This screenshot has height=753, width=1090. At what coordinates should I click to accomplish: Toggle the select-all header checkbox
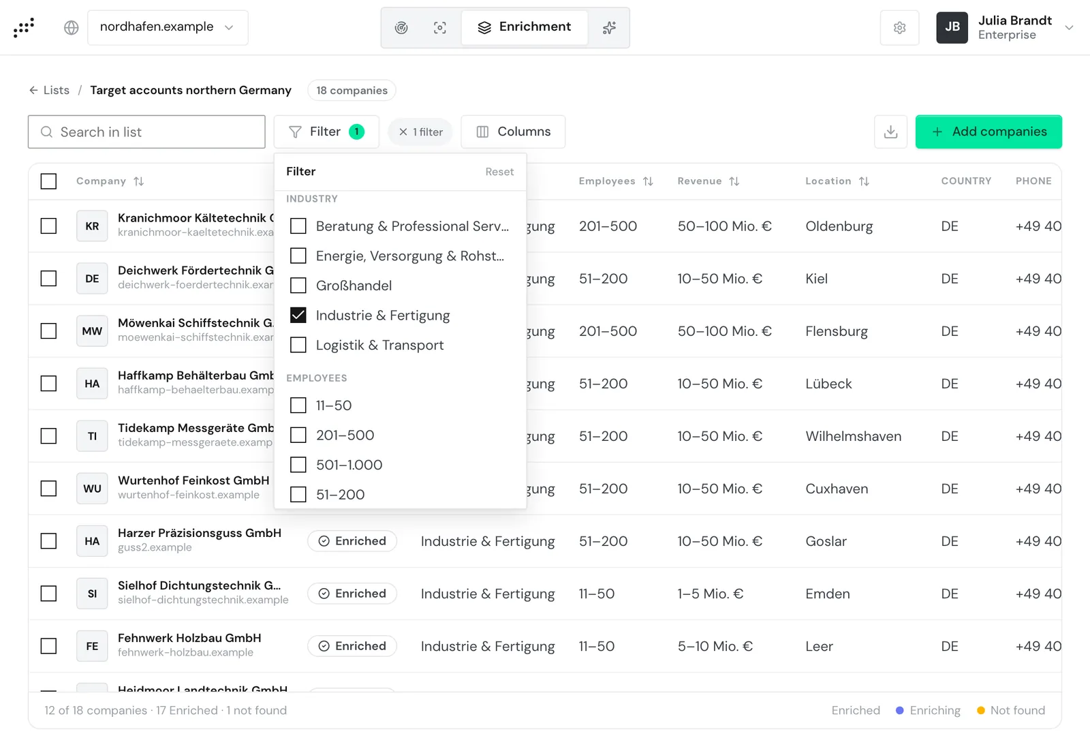[x=48, y=181]
